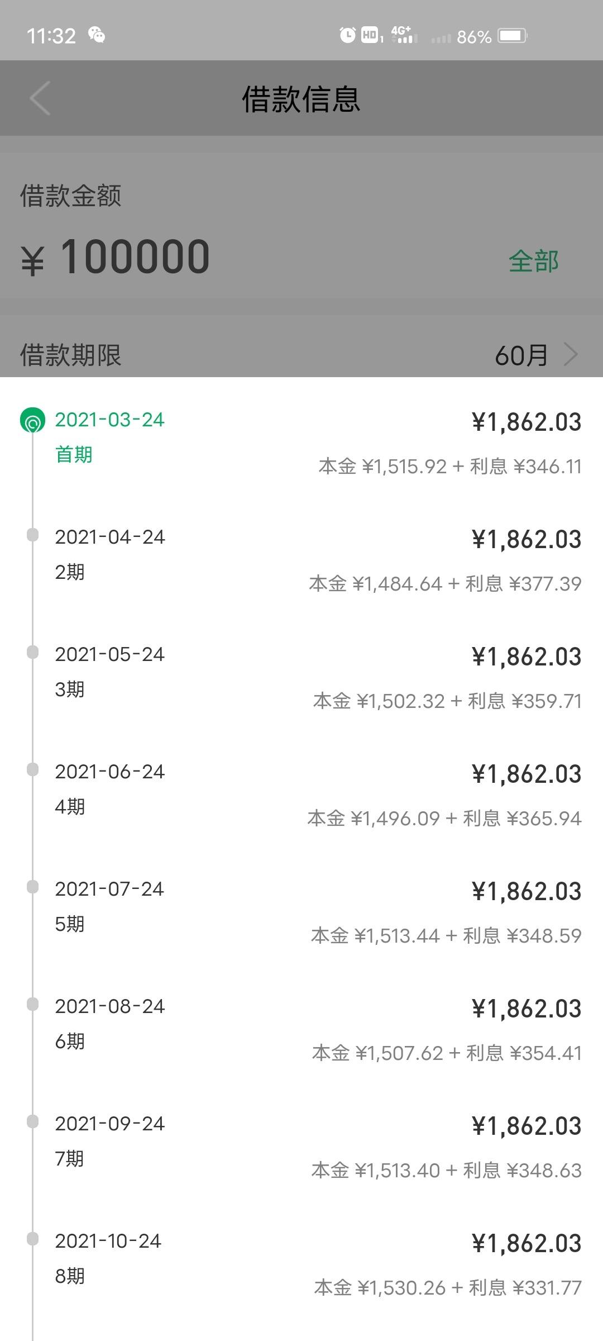Viewport: 603px width, 1341px height.
Task: Select the 2021-10-24 eighth installment date
Action: 108,1242
